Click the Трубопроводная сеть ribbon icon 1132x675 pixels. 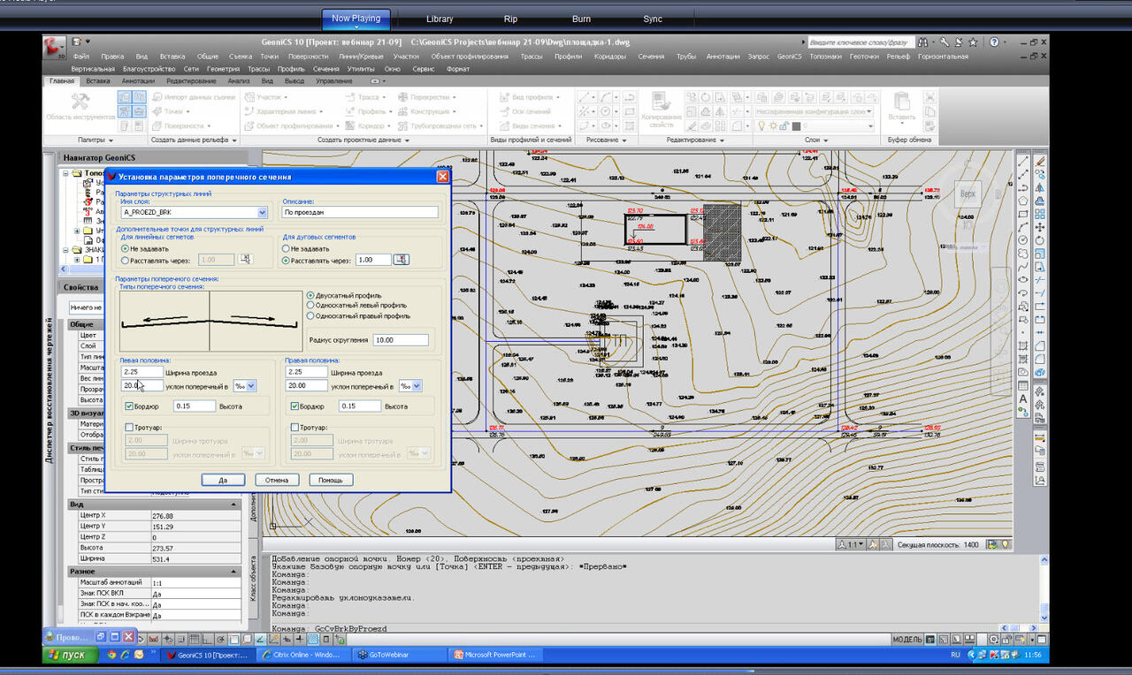[x=403, y=125]
